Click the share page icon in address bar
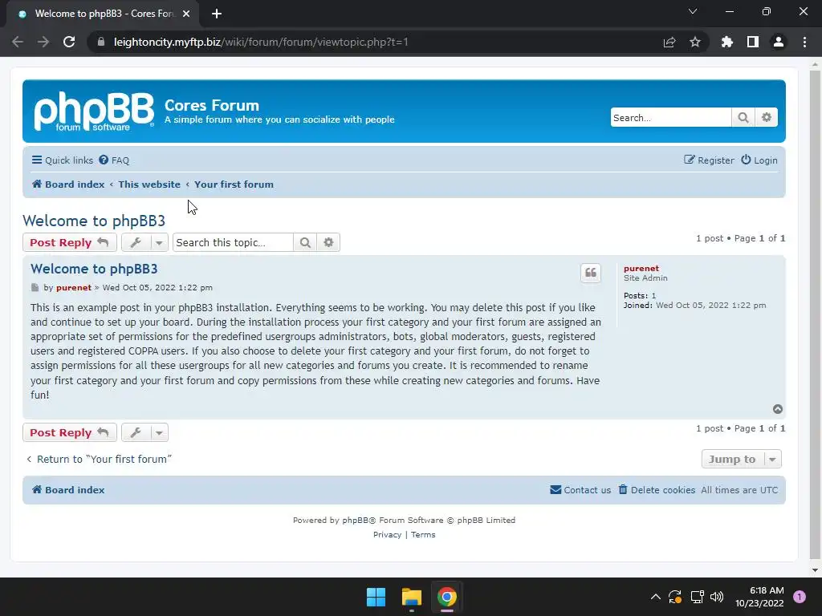This screenshot has height=616, width=822. coord(669,42)
